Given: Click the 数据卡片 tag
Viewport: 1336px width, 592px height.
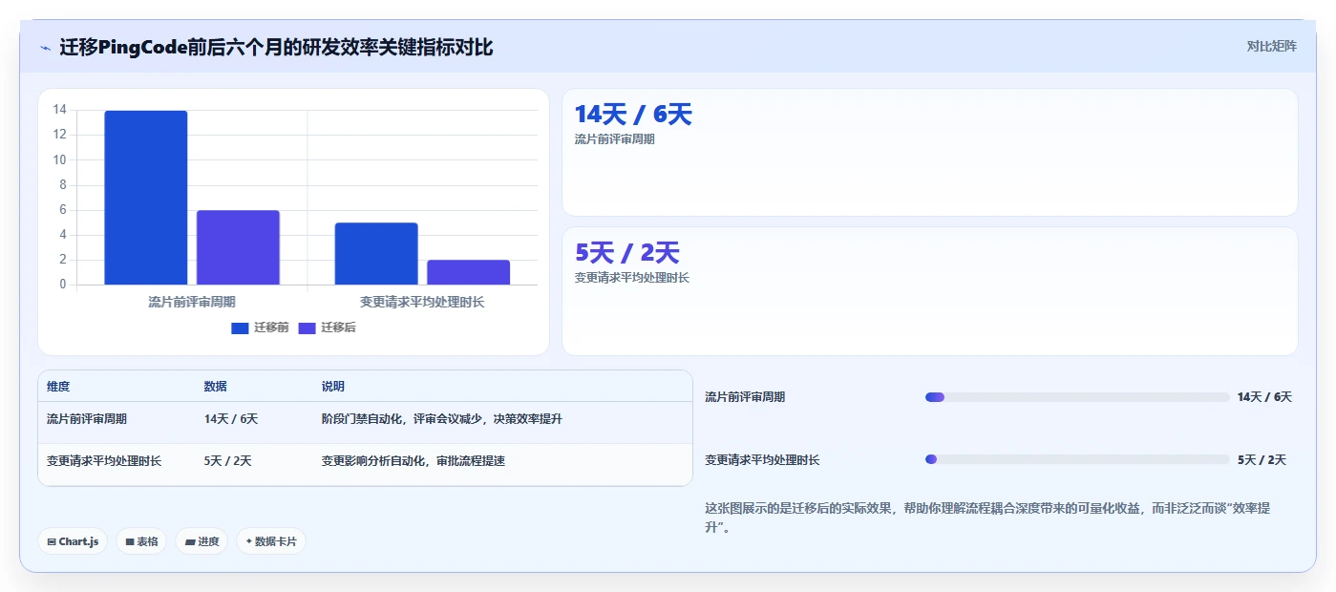Looking at the screenshot, I should click(x=271, y=541).
